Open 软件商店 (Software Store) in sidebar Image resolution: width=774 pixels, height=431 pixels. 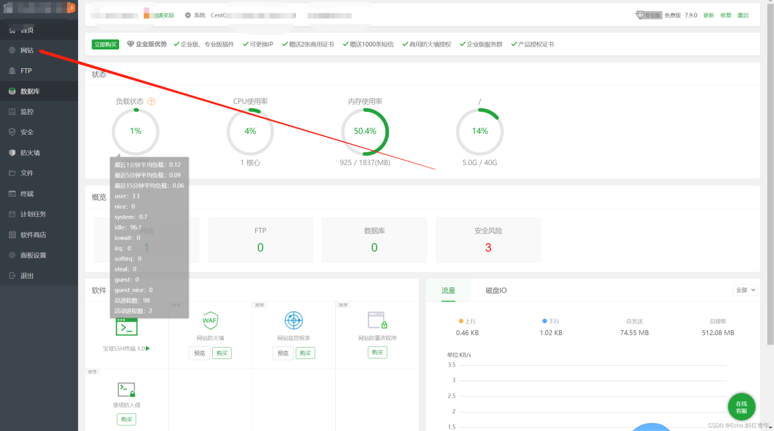(x=33, y=235)
